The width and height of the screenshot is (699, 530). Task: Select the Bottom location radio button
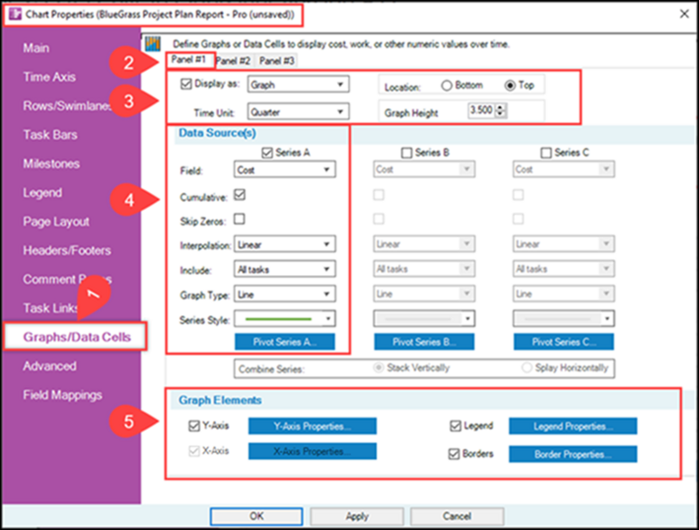pos(446,85)
